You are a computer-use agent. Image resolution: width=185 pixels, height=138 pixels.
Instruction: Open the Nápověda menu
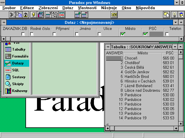[x=145, y=8]
